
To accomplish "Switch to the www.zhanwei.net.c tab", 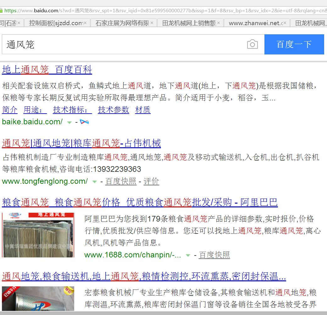I will click(255, 23).
